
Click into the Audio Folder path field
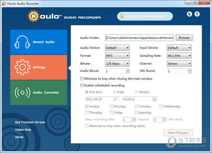pos(140,38)
